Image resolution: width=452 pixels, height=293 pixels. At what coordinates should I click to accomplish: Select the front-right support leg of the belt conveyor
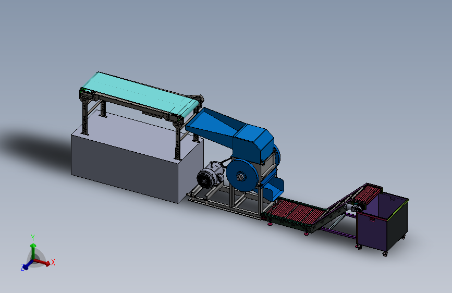pyautogui.click(x=178, y=142)
